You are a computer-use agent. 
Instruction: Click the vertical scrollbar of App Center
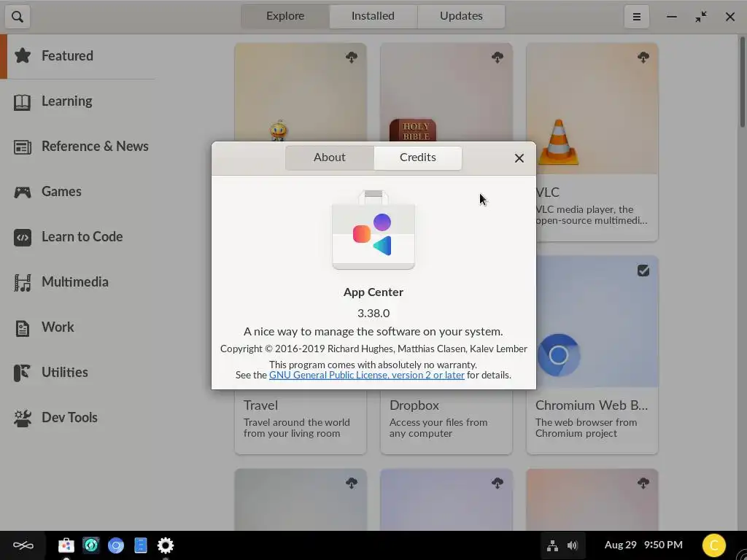click(742, 81)
